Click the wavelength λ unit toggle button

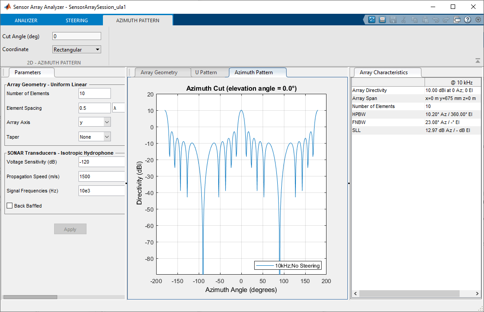pyautogui.click(x=118, y=108)
